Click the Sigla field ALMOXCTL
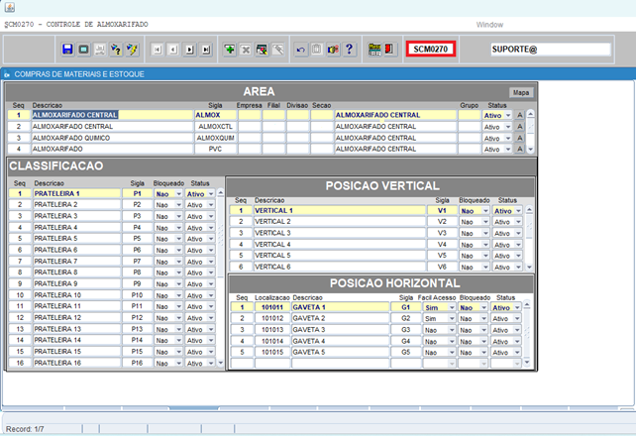 tap(215, 127)
